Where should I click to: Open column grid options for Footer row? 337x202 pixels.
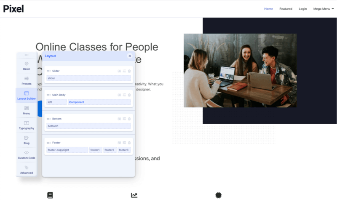pos(119,143)
